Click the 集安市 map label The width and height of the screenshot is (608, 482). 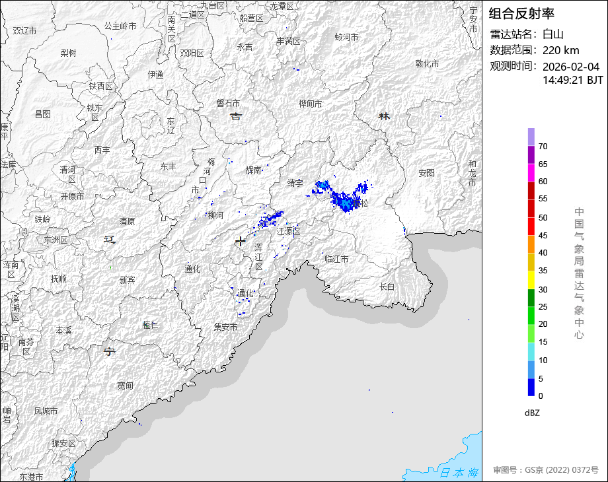225,327
